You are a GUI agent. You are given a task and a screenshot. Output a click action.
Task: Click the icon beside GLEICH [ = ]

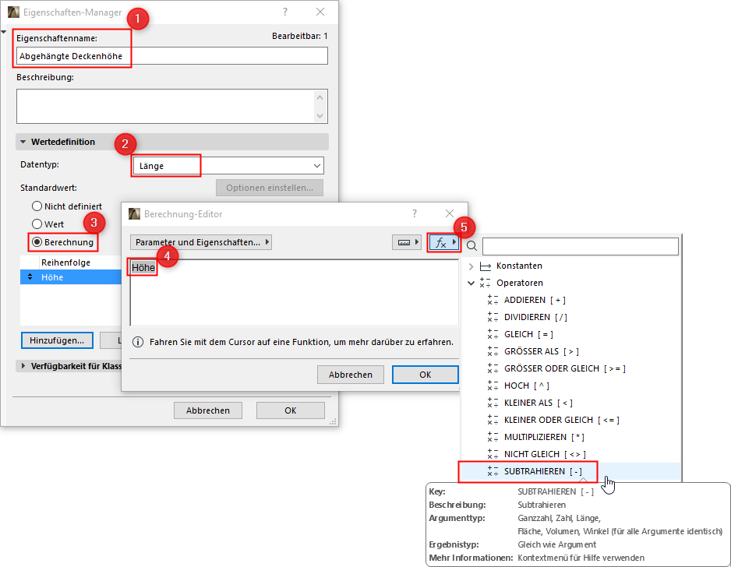pos(493,334)
